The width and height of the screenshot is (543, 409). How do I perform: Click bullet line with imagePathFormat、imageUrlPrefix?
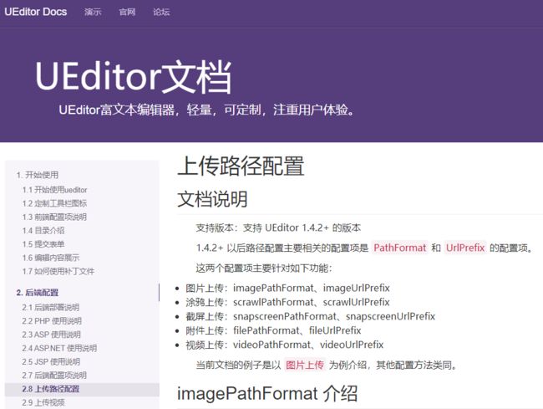(287, 288)
